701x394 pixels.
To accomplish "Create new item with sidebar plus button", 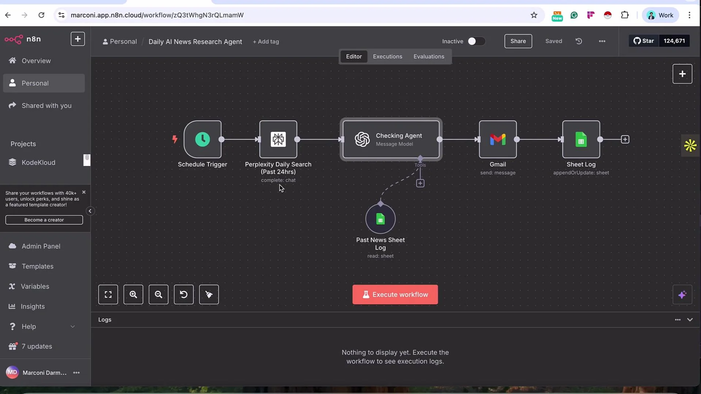I will coord(78,39).
